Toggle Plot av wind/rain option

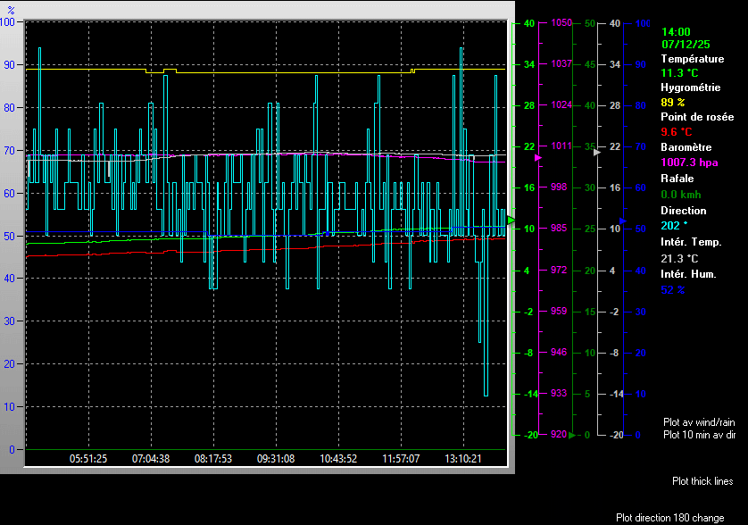[x=699, y=421]
